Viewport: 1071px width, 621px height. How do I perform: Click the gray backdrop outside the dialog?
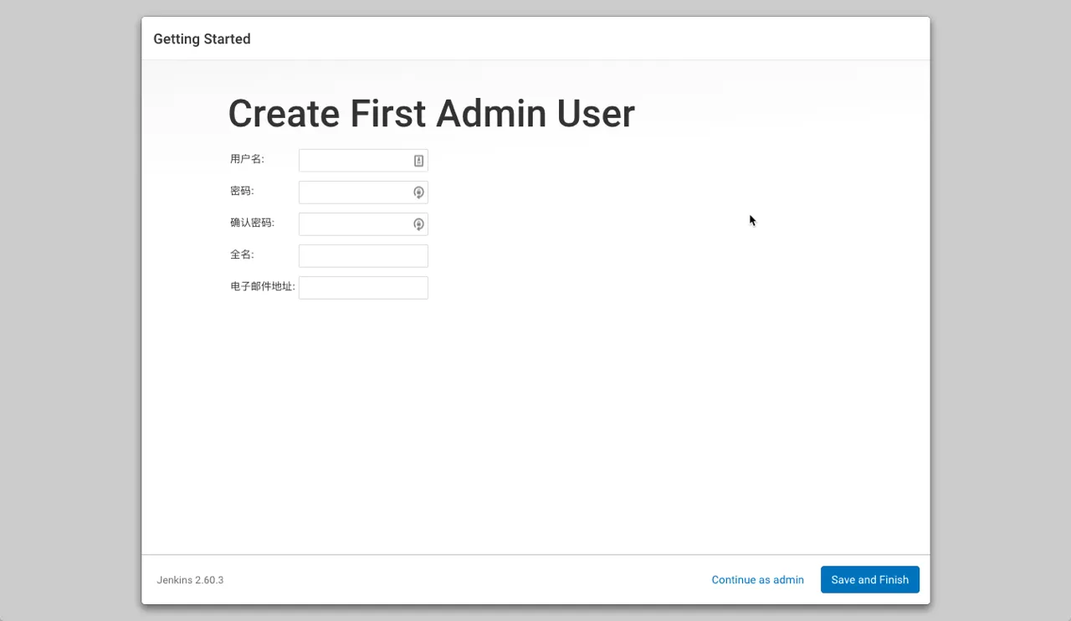coord(67,335)
